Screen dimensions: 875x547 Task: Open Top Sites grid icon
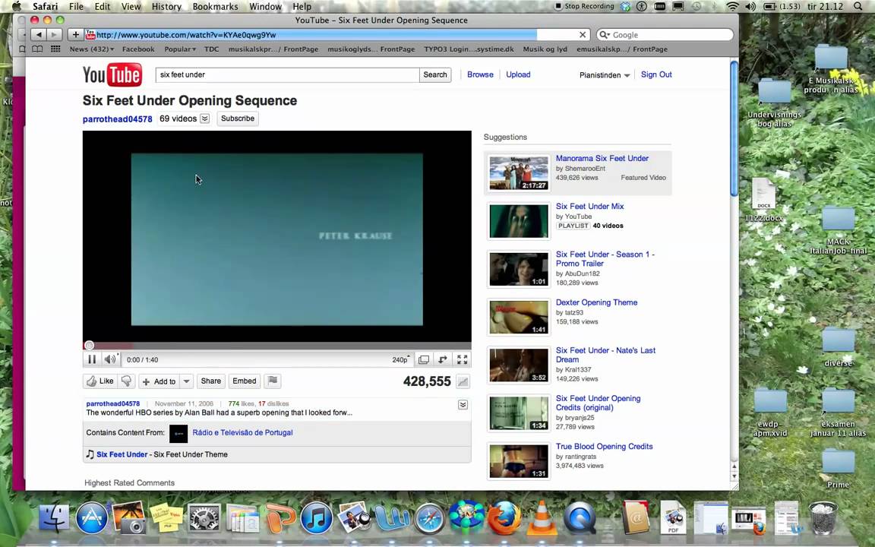pyautogui.click(x=55, y=49)
